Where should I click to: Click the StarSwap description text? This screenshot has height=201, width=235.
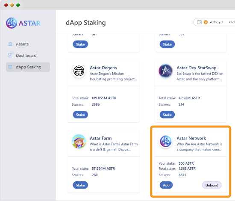click(x=200, y=77)
